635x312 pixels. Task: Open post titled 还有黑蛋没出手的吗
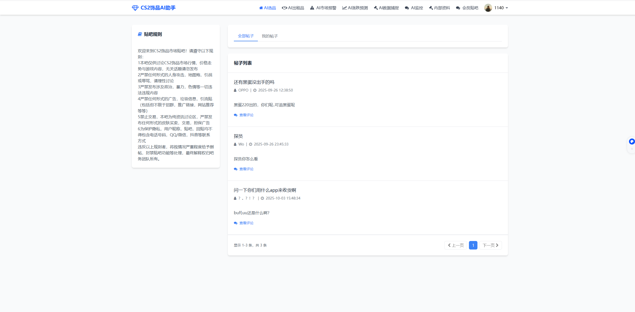(254, 82)
